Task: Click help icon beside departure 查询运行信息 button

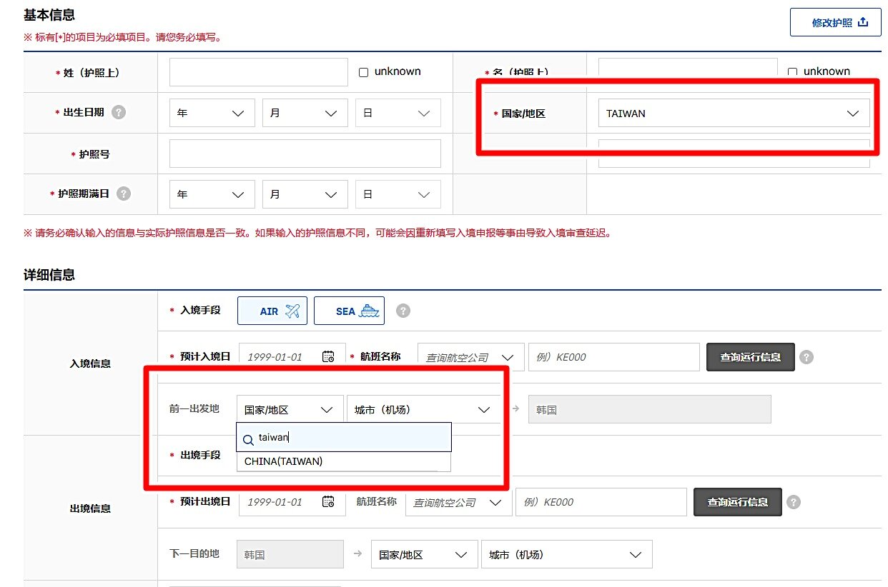Action: coord(794,502)
